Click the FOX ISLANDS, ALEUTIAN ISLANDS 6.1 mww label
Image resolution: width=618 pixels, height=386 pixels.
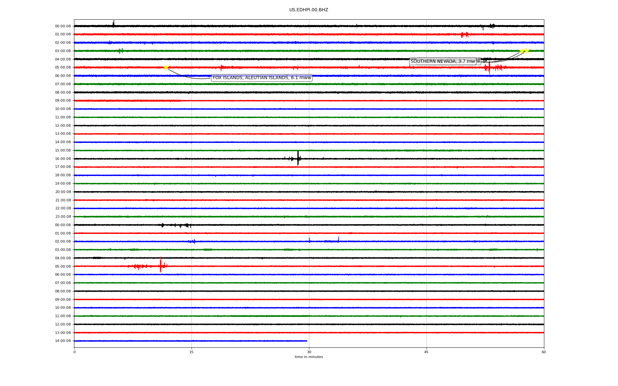point(262,78)
